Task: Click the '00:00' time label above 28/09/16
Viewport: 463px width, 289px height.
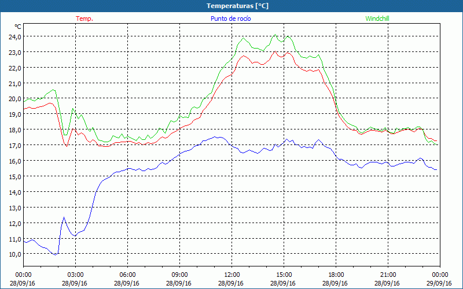Action: coord(23,275)
